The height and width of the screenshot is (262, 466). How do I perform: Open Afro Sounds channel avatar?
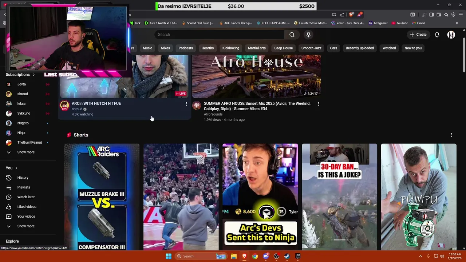click(x=197, y=106)
